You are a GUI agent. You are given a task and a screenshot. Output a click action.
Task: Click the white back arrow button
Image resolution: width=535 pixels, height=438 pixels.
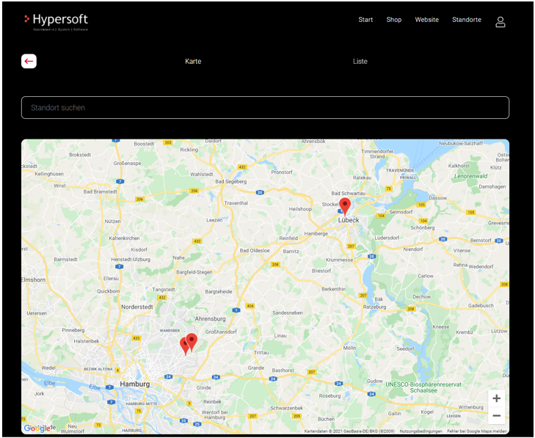click(29, 61)
